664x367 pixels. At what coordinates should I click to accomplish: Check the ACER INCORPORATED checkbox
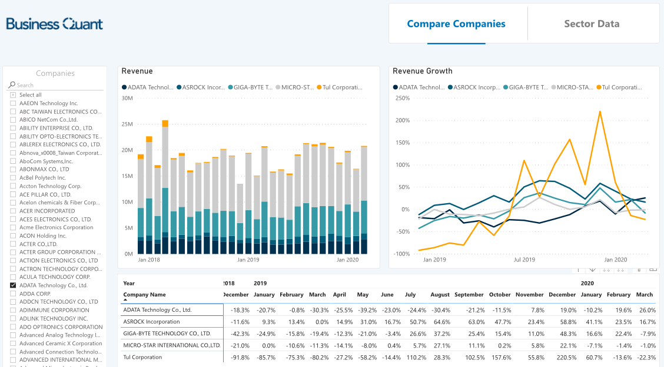(14, 211)
